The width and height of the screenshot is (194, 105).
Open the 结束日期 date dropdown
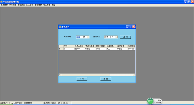pyautogui.click(x=116, y=37)
